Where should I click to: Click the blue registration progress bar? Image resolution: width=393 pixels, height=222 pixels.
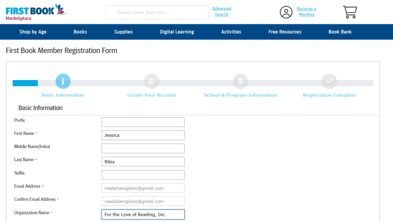pyautogui.click(x=25, y=83)
